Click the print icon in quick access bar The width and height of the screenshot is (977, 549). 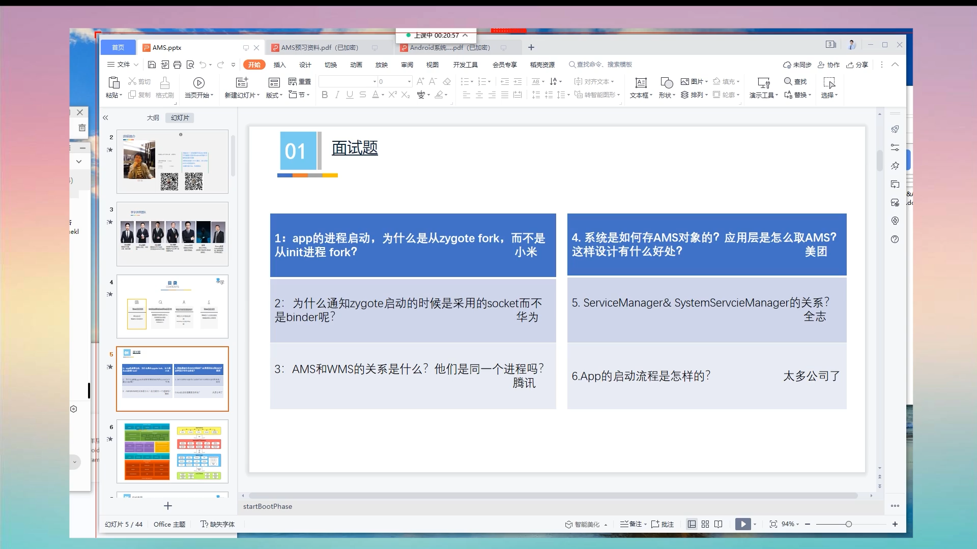(x=177, y=65)
